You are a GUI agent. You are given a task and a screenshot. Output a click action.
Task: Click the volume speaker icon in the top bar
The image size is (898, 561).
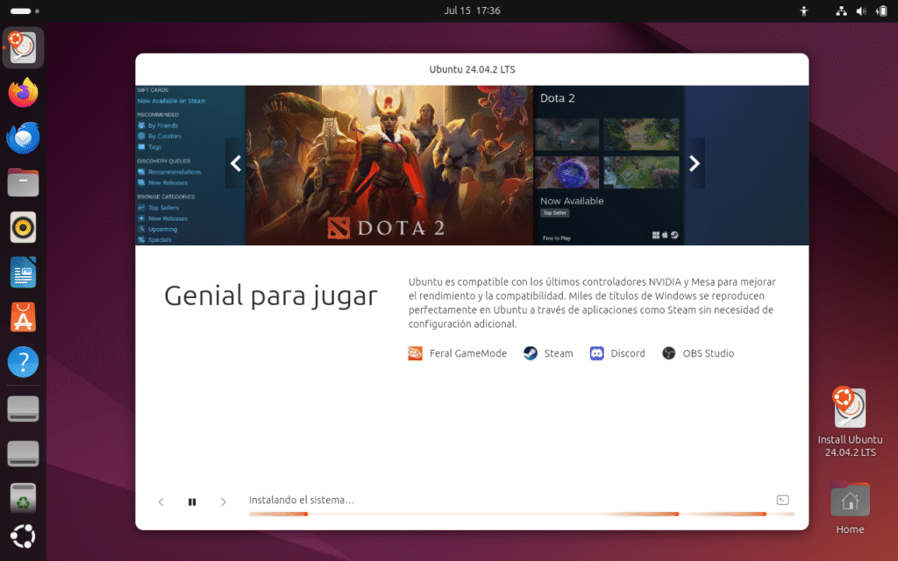coord(861,11)
